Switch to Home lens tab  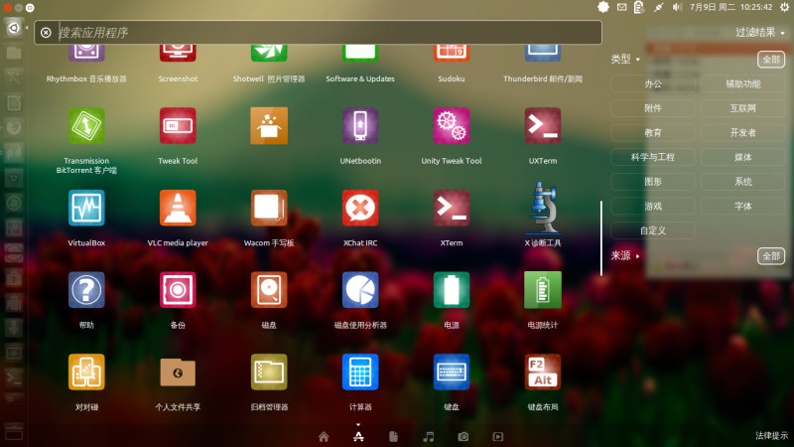click(x=324, y=436)
